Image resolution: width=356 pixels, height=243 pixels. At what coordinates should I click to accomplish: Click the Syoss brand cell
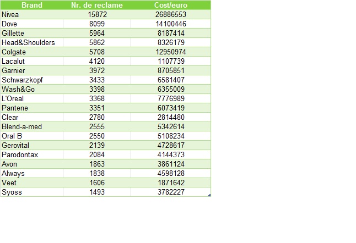[x=11, y=192]
